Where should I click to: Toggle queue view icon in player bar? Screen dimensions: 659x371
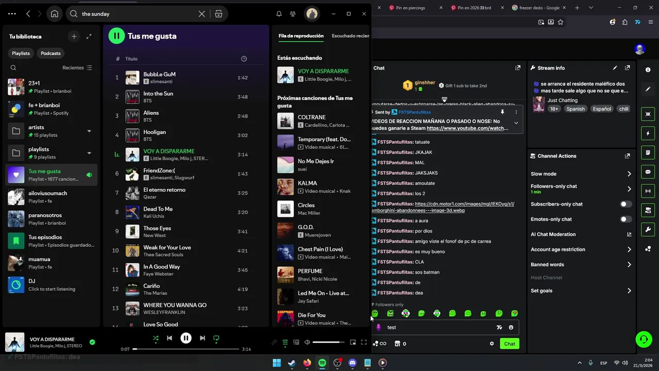(x=285, y=342)
